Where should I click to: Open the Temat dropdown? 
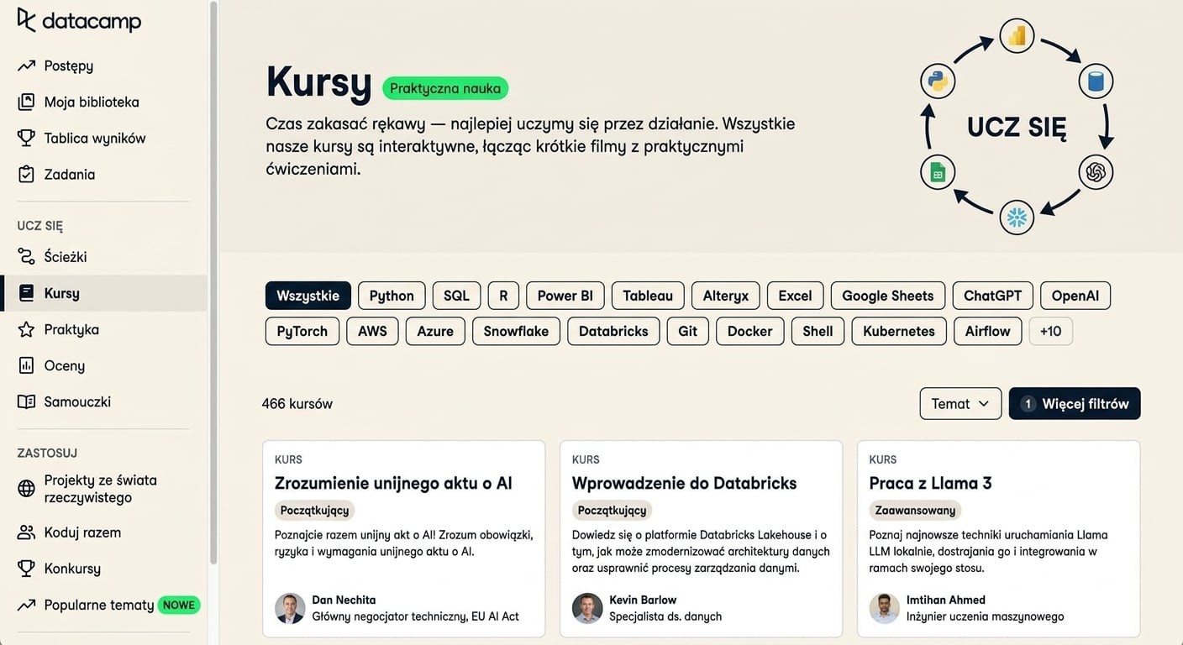click(x=960, y=404)
